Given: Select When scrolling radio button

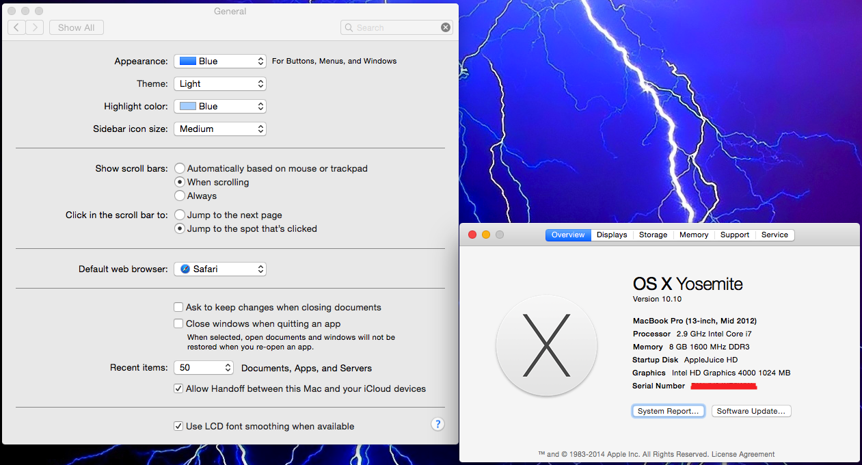Looking at the screenshot, I should (x=180, y=182).
